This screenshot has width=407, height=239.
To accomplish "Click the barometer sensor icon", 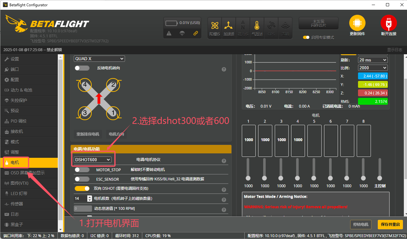I will click(257, 28).
